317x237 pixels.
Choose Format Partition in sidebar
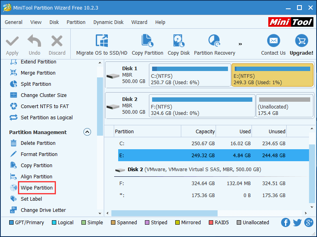tap(39, 154)
